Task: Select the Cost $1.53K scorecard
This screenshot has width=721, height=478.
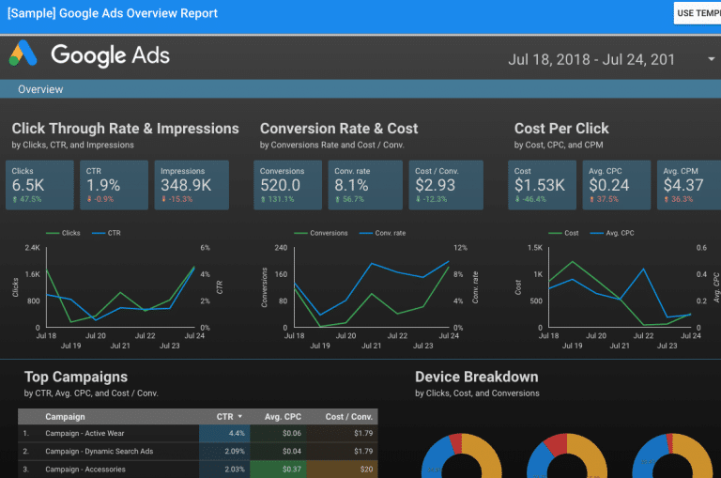Action: pos(544,184)
